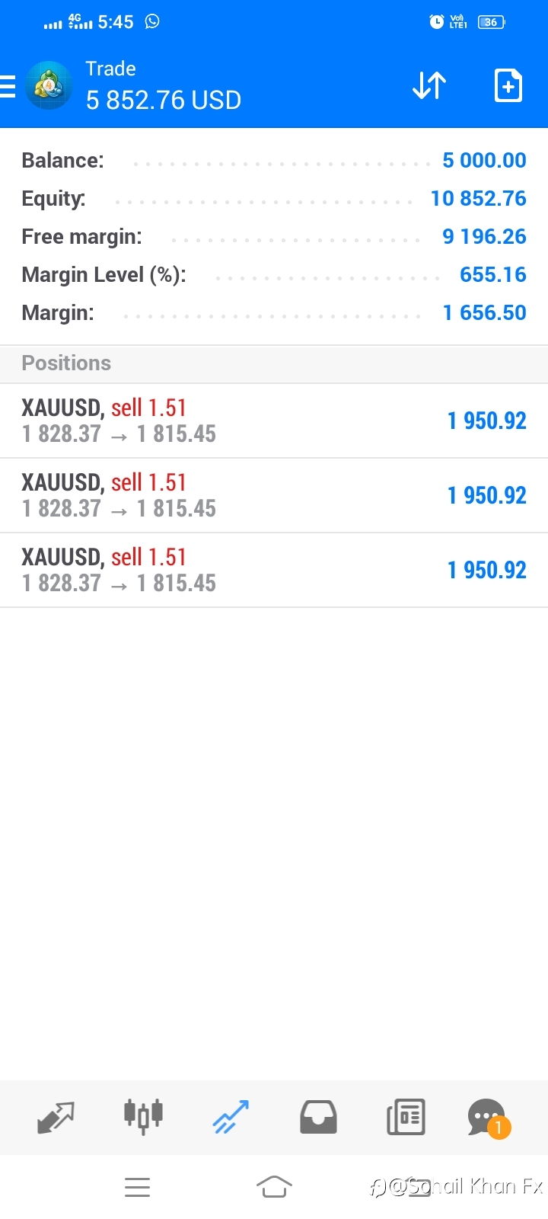Open the History inbox tab
The width and height of the screenshot is (548, 1219).
(x=318, y=1118)
